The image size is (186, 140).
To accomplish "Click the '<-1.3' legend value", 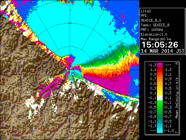I will pyautogui.click(x=169, y=131).
